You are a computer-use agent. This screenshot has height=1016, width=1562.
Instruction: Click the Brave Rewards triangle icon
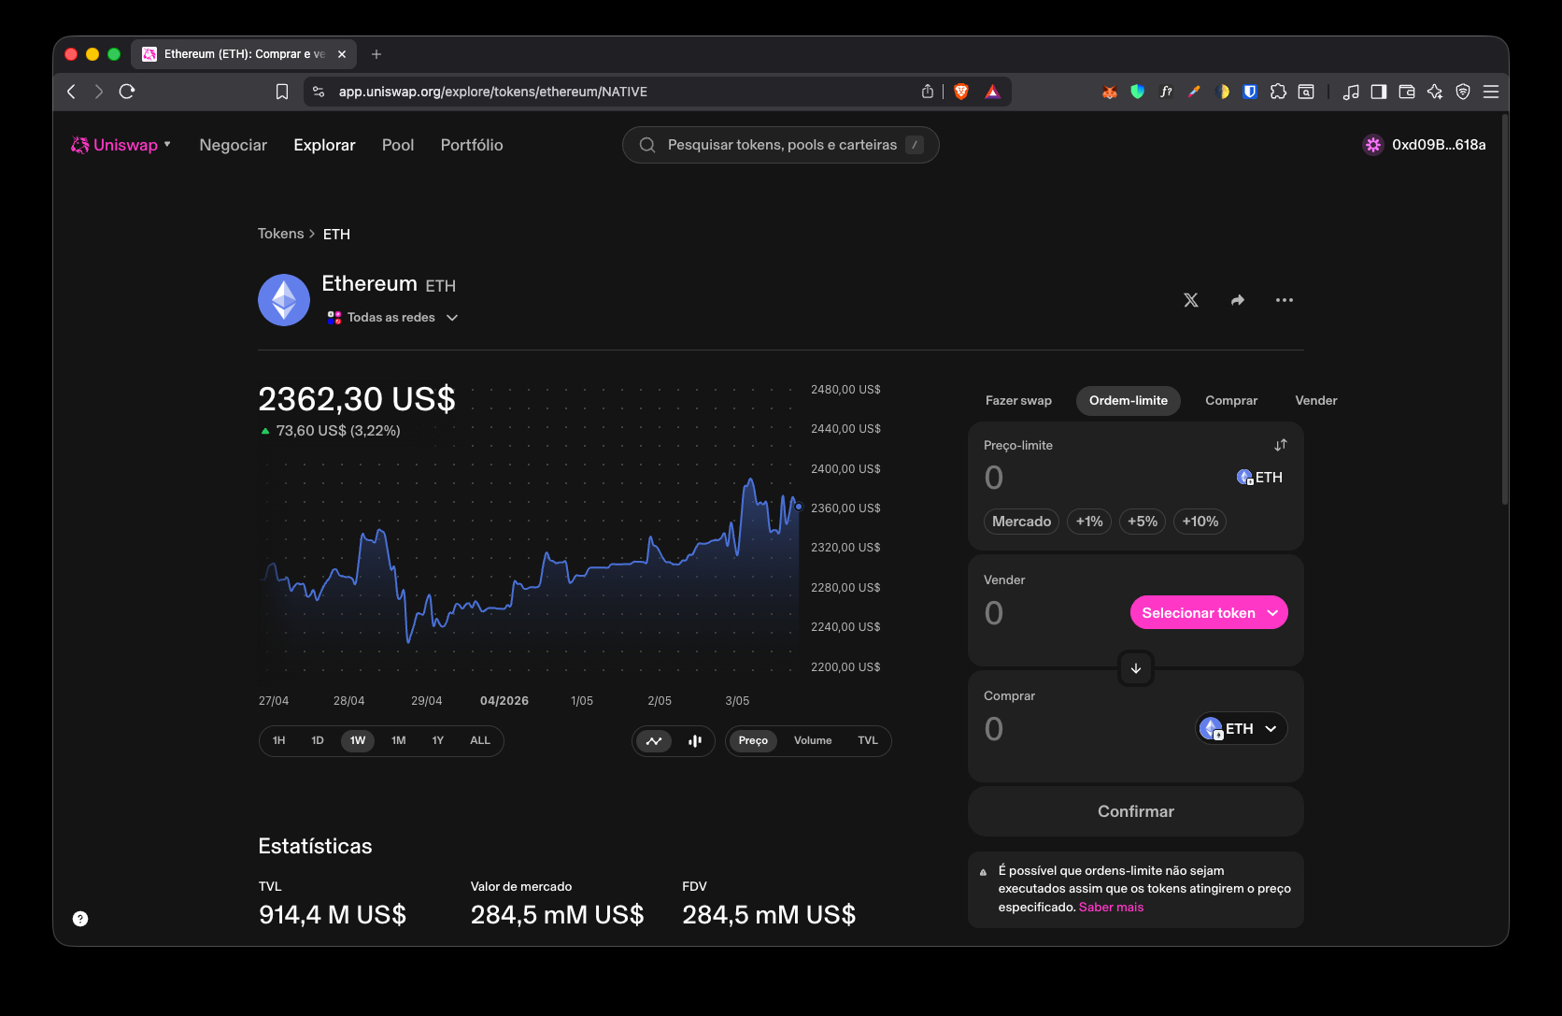(x=992, y=92)
